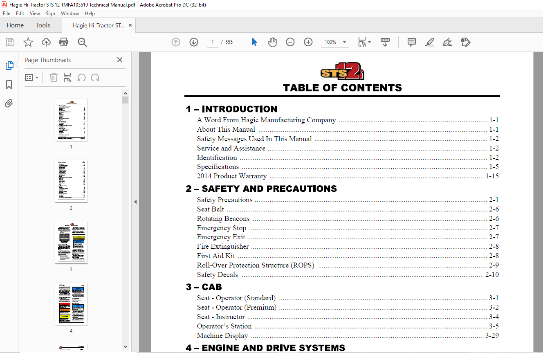Open the sign document pen tool
This screenshot has height=353, width=543.
[x=447, y=42]
